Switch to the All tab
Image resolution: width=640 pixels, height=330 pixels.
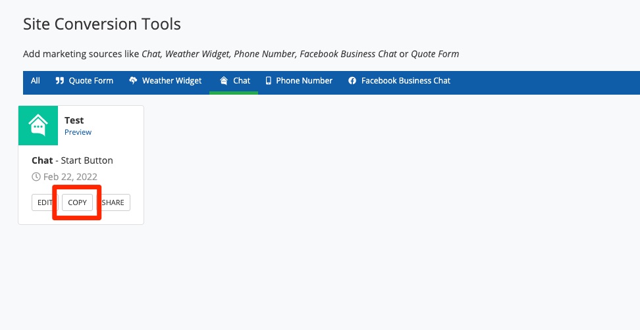coord(36,81)
